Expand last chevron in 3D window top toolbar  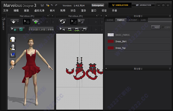click(53, 22)
